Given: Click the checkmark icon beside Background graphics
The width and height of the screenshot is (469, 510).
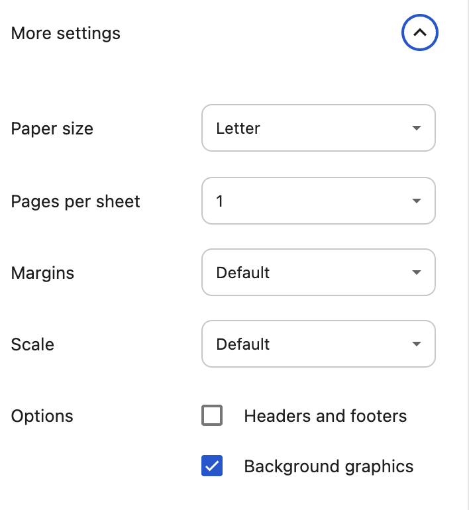Looking at the screenshot, I should (212, 466).
